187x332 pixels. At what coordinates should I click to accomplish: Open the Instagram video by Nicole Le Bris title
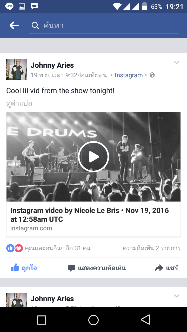coord(90,215)
